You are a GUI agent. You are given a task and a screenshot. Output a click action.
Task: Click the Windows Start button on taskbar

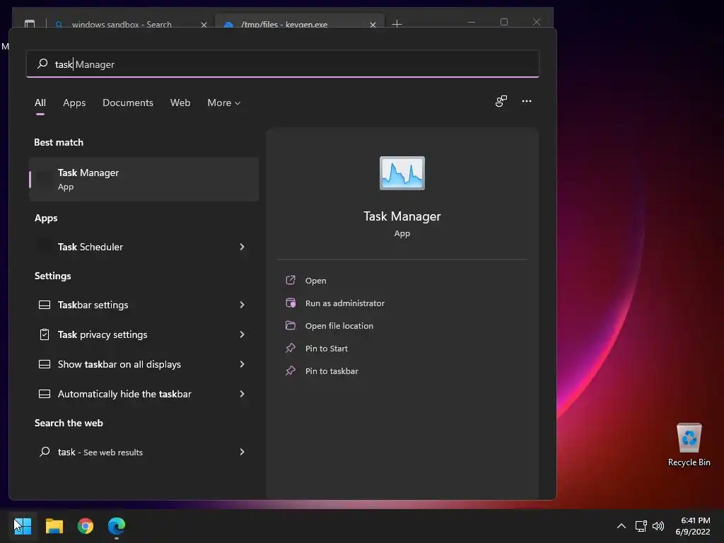23,526
